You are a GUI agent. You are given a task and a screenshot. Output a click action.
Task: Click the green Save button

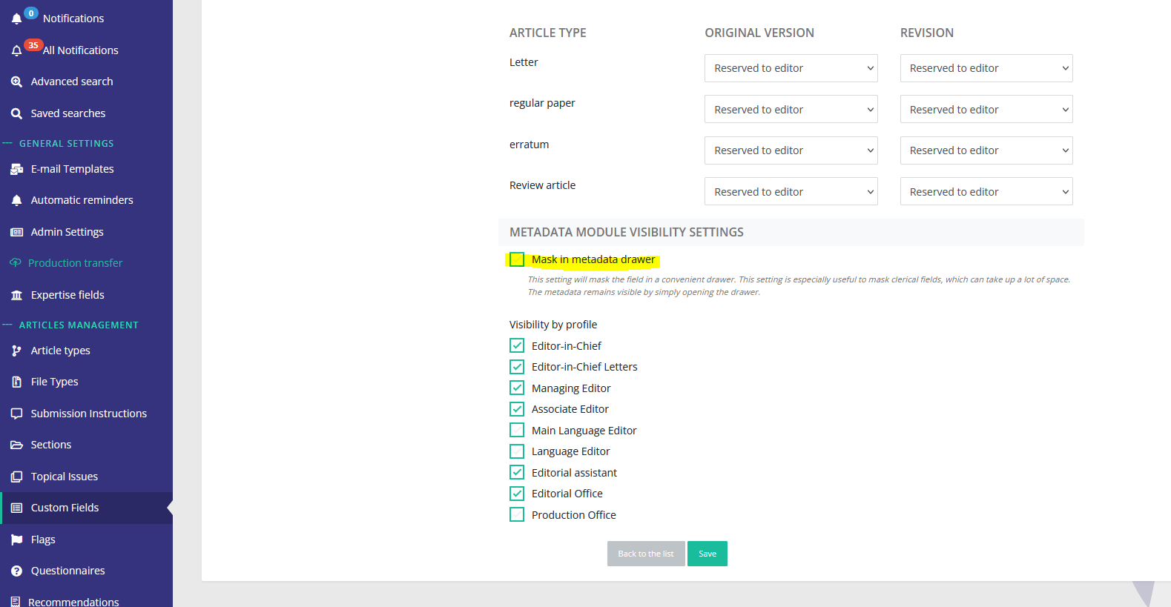point(707,554)
